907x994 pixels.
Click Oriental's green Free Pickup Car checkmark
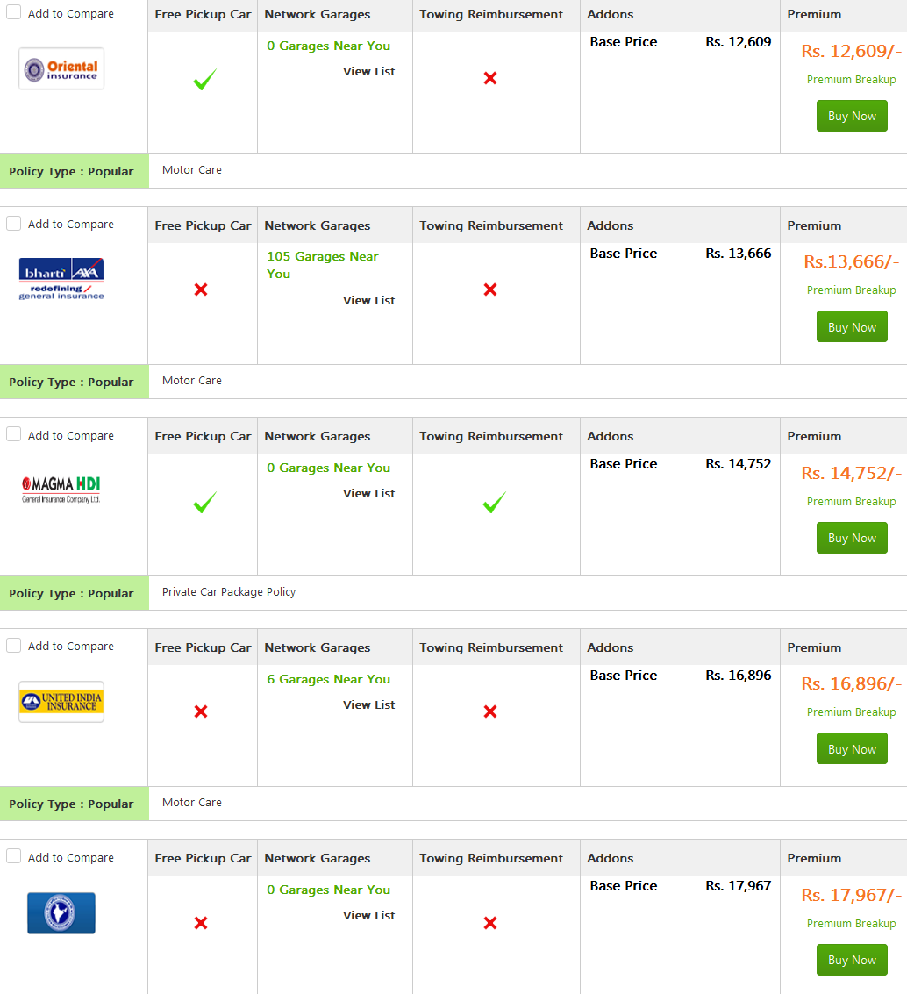204,81
